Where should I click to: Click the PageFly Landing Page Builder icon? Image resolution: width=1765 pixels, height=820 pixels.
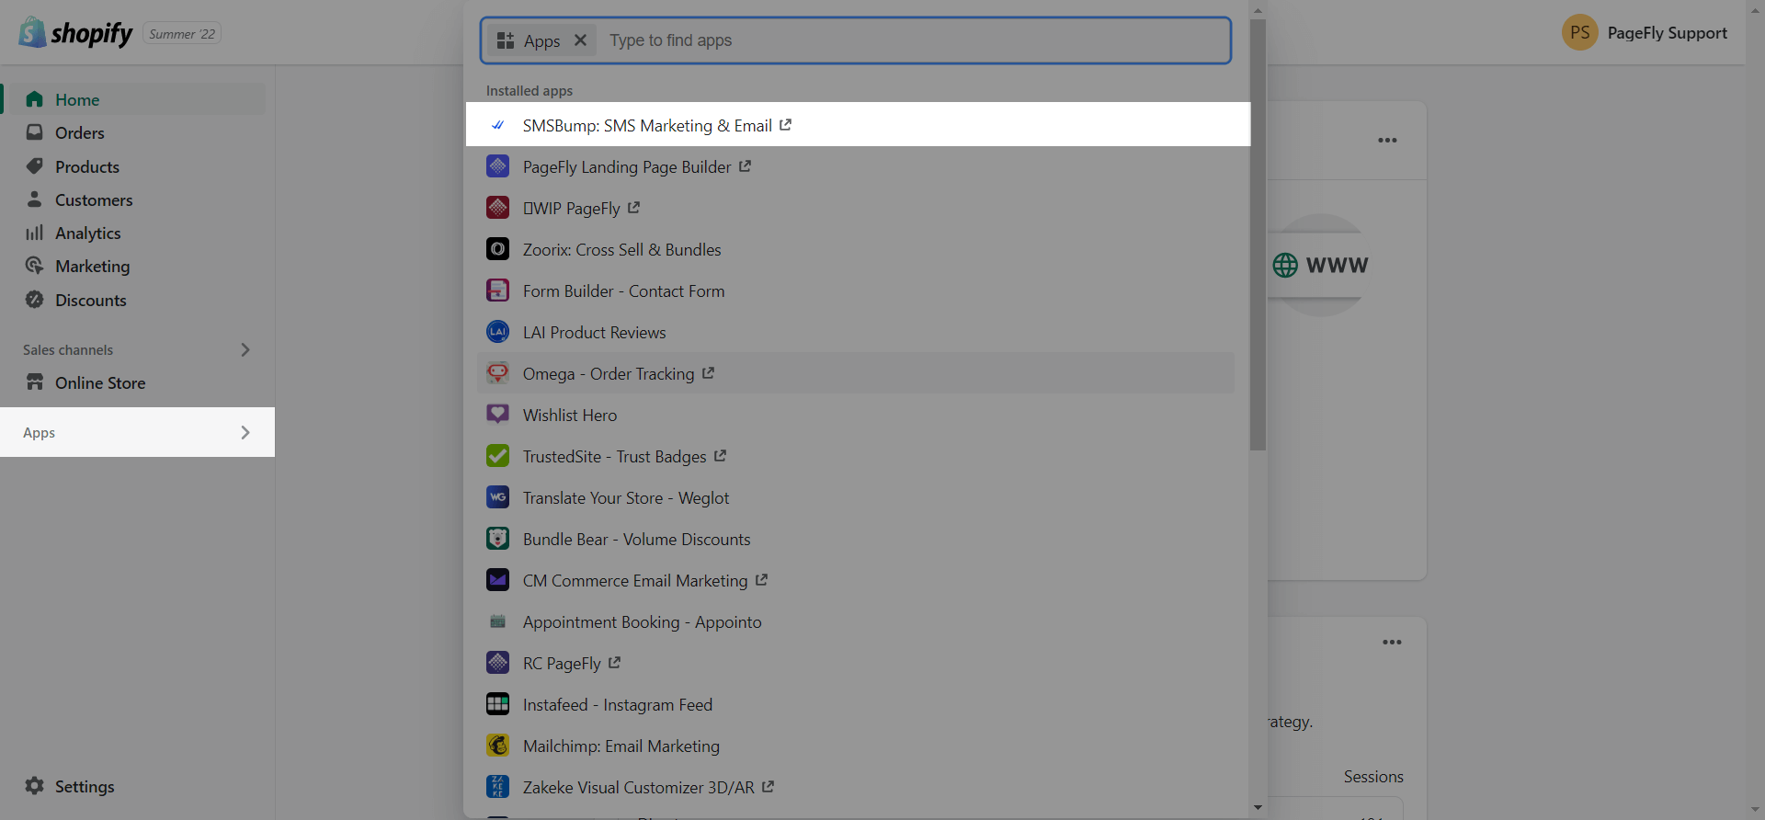(497, 166)
